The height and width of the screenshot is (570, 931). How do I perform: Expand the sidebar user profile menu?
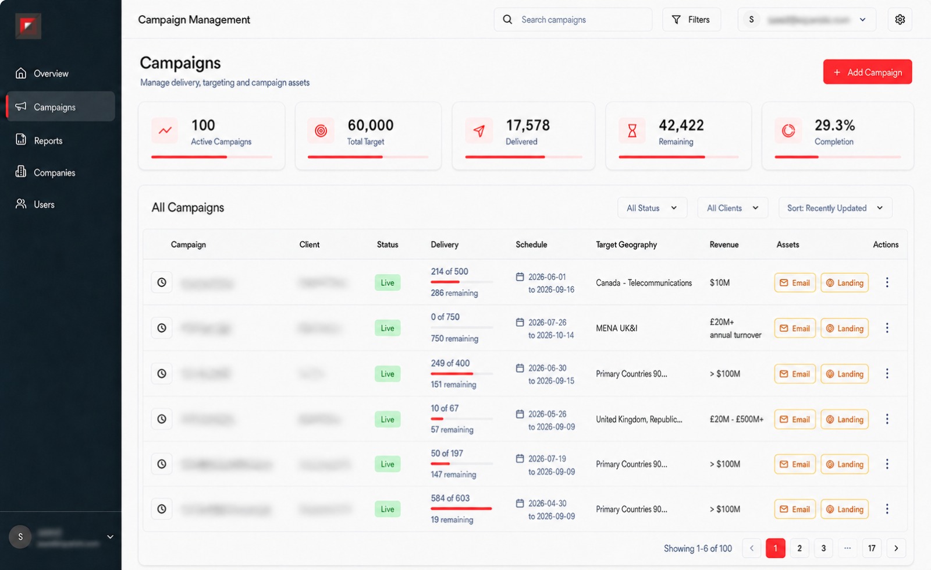[61, 537]
